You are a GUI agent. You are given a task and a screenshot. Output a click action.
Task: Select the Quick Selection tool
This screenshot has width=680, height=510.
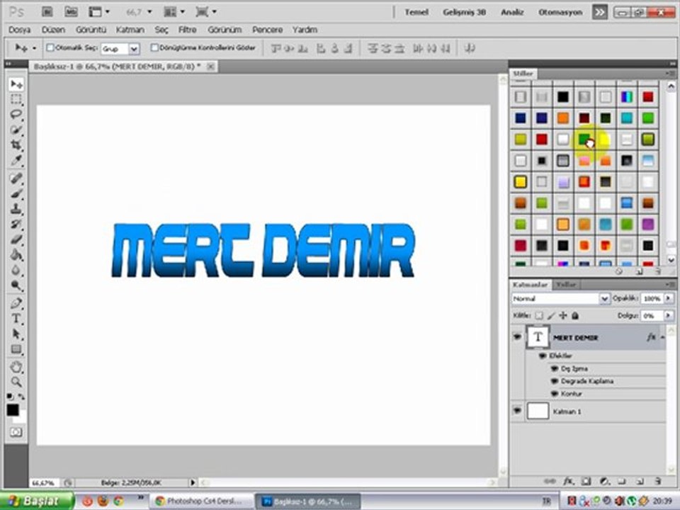16,130
